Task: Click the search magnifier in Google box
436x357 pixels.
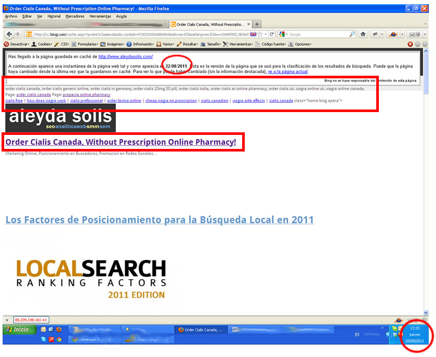Action: pyautogui.click(x=352, y=34)
